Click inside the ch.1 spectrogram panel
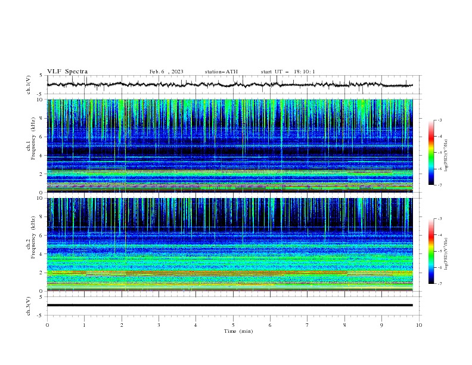Viewport: 472px width, 365px height. tap(230, 146)
